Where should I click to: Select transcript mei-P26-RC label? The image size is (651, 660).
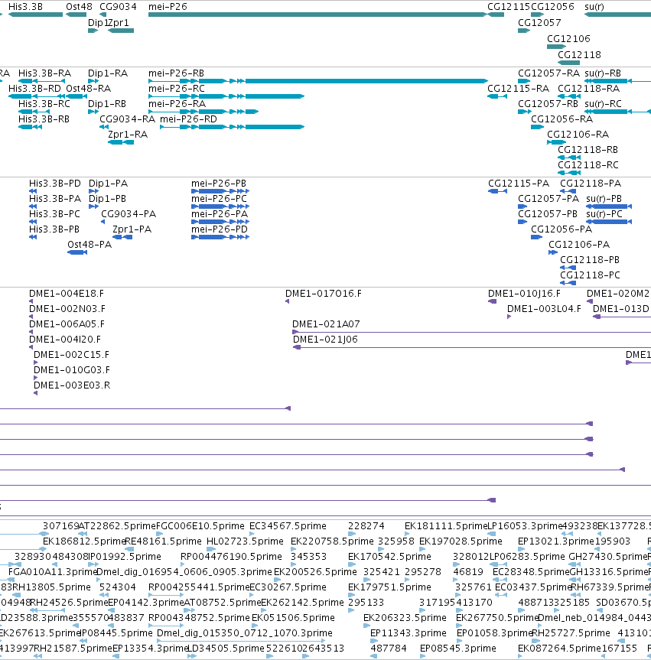point(177,89)
